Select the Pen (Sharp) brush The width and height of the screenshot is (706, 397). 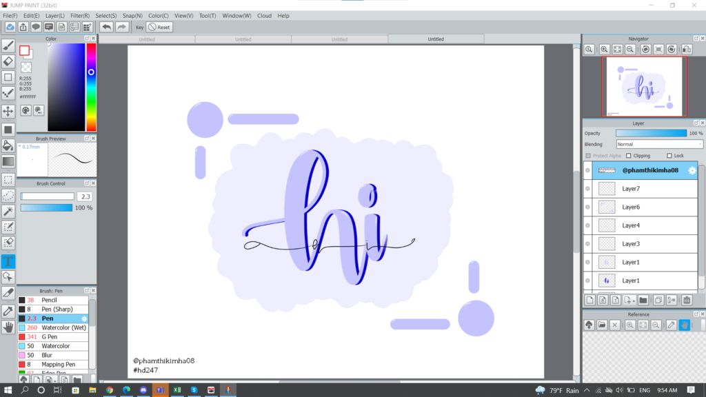pyautogui.click(x=52, y=309)
